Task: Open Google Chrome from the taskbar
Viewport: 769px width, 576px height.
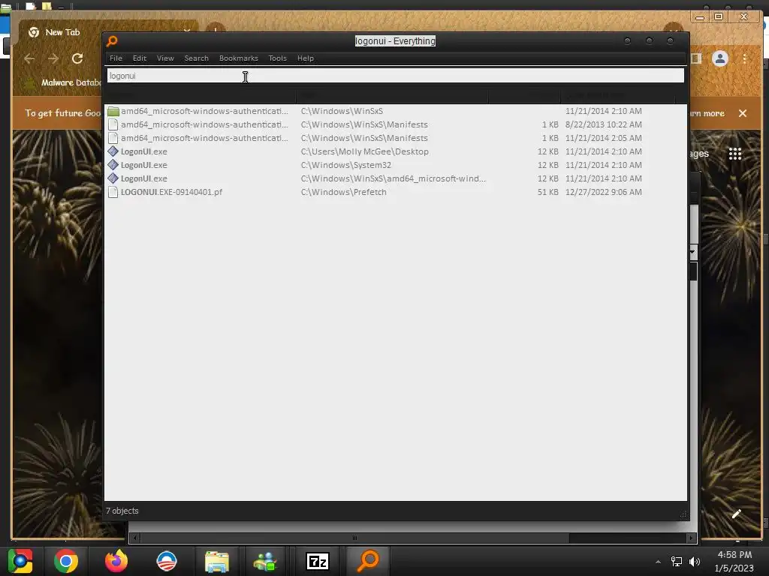Action: (66, 561)
